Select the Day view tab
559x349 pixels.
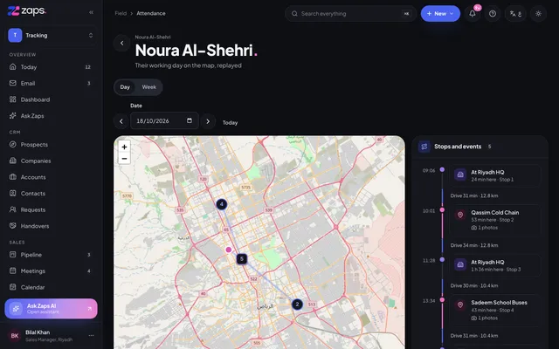125,87
